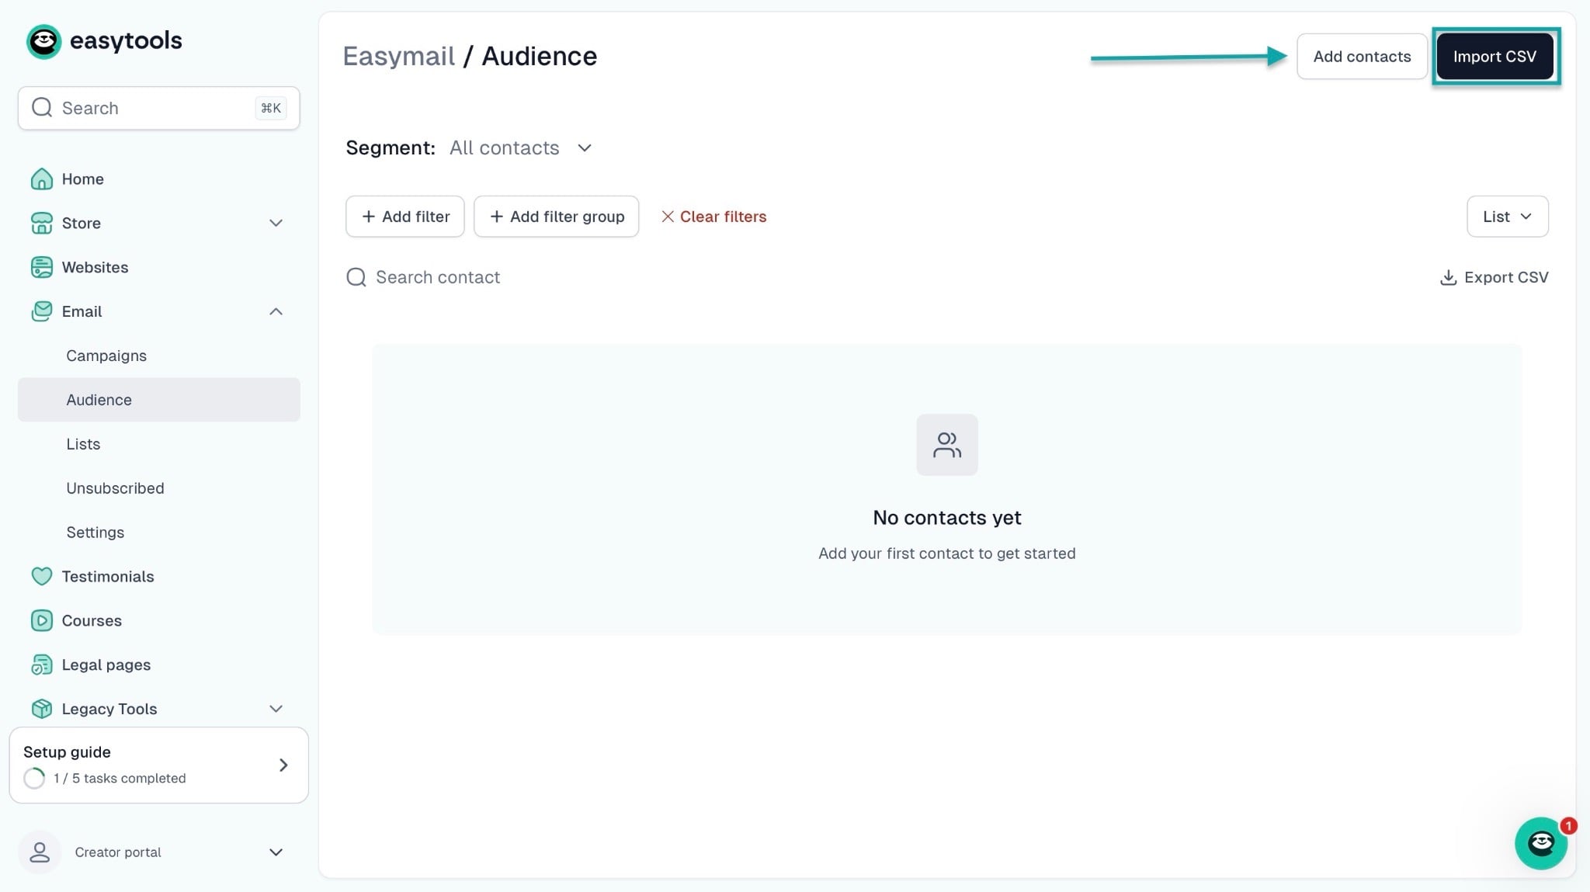Click the Add filter button
Screen dimensions: 1590x892
(404, 217)
